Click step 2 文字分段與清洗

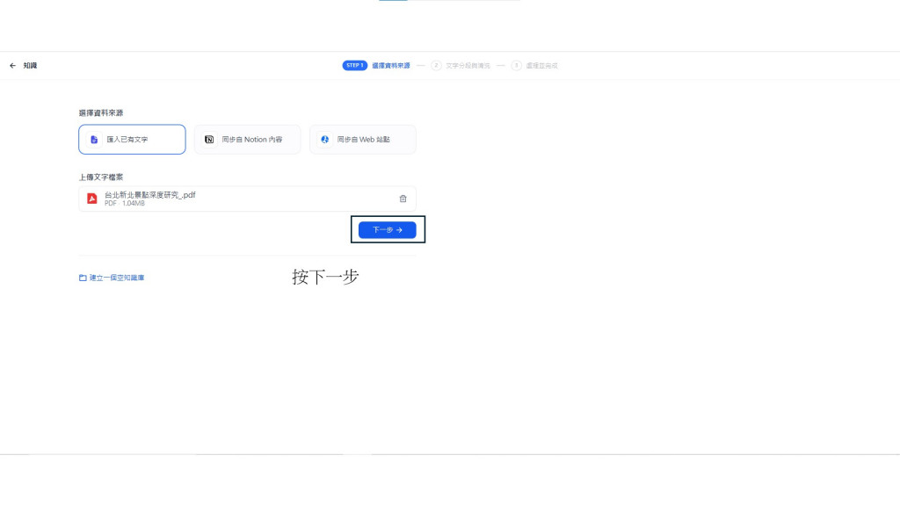point(461,66)
